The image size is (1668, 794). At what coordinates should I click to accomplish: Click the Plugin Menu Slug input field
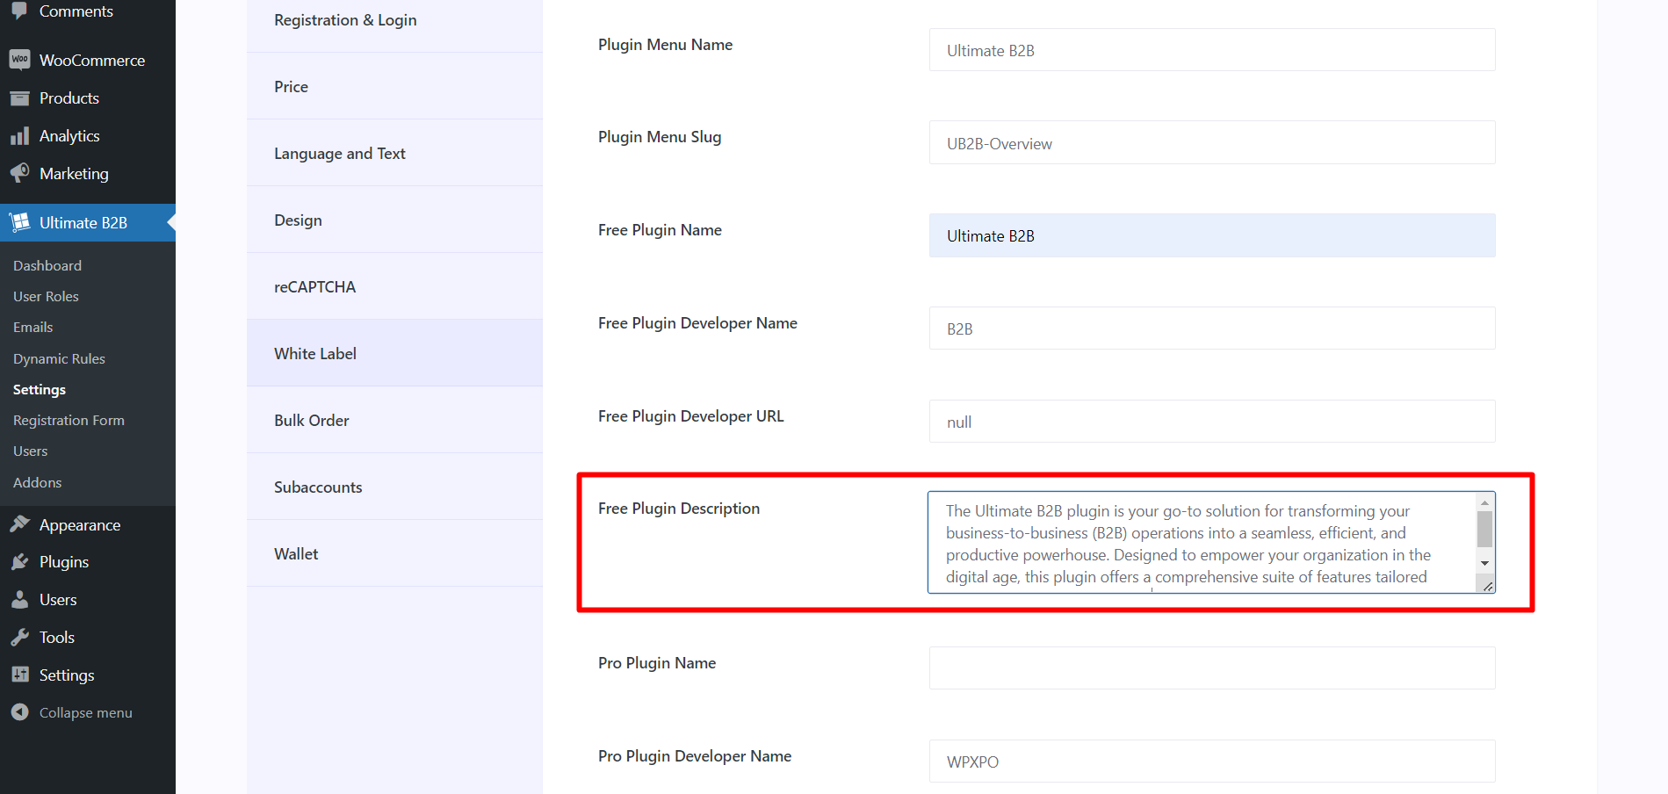point(1212,143)
